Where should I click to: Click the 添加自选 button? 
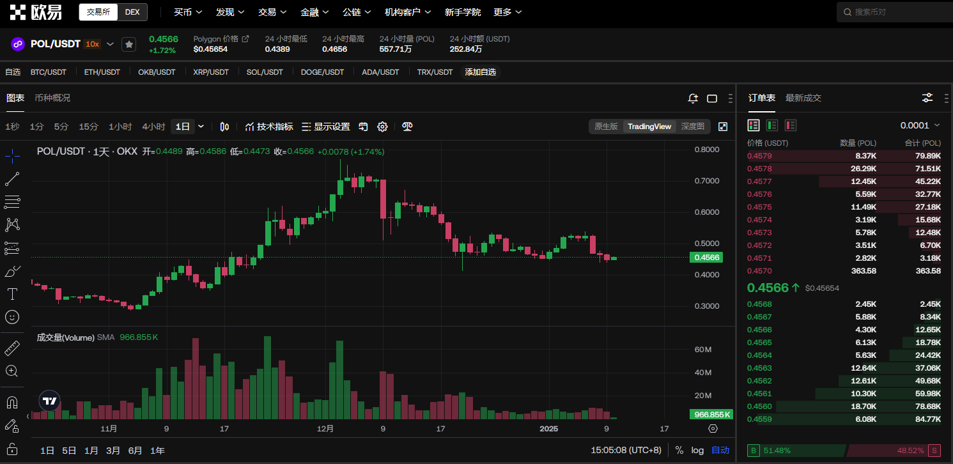coord(480,72)
